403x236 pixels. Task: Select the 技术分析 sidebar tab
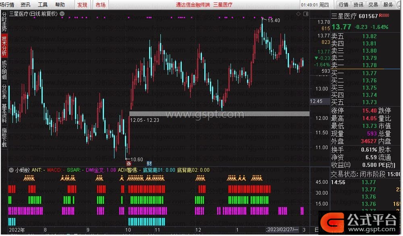(x=4, y=46)
